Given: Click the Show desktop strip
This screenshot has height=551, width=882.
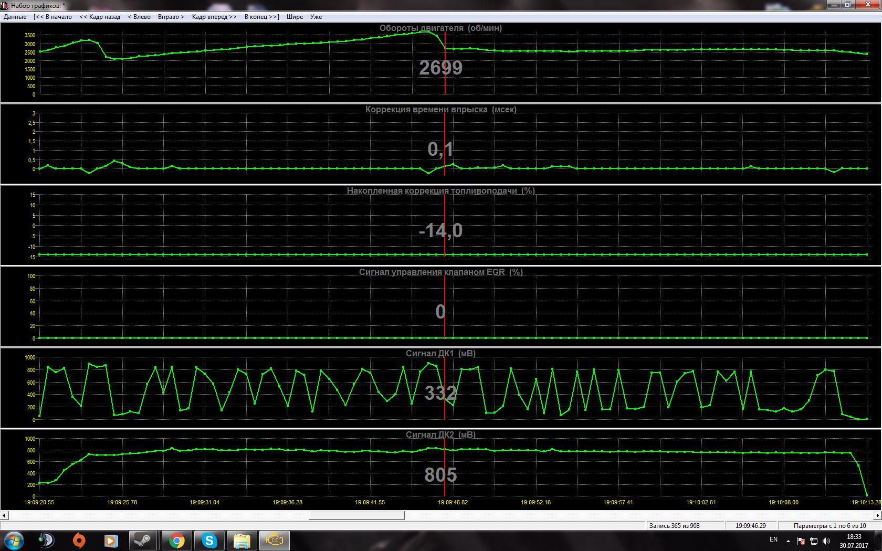Looking at the screenshot, I should pos(878,540).
